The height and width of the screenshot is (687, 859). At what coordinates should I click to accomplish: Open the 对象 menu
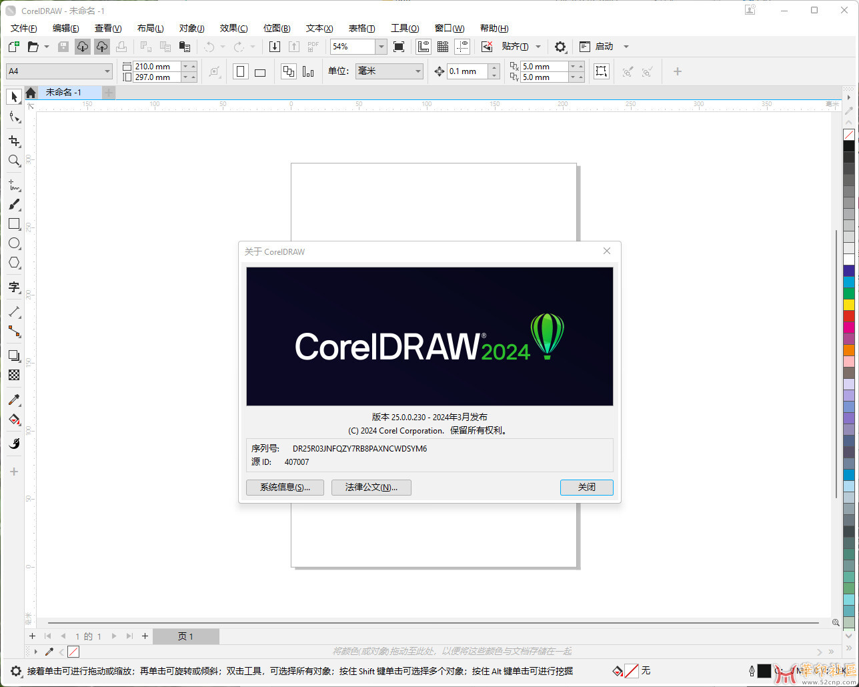[x=191, y=28]
